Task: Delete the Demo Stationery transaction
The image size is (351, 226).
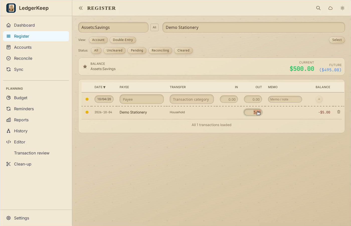Action: (x=339, y=112)
